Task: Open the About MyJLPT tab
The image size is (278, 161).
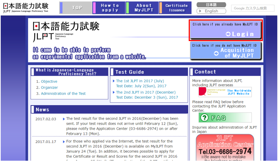Action: 142,8
